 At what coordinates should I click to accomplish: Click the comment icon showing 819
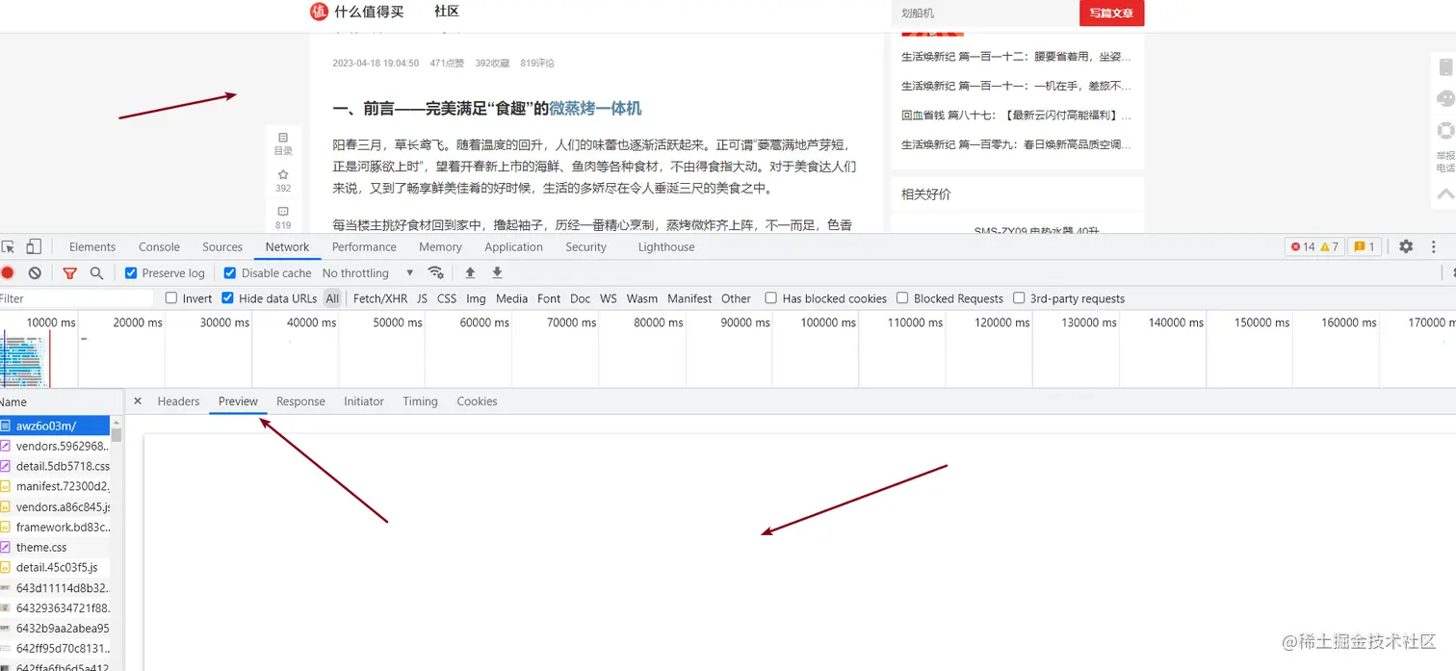coord(283,218)
